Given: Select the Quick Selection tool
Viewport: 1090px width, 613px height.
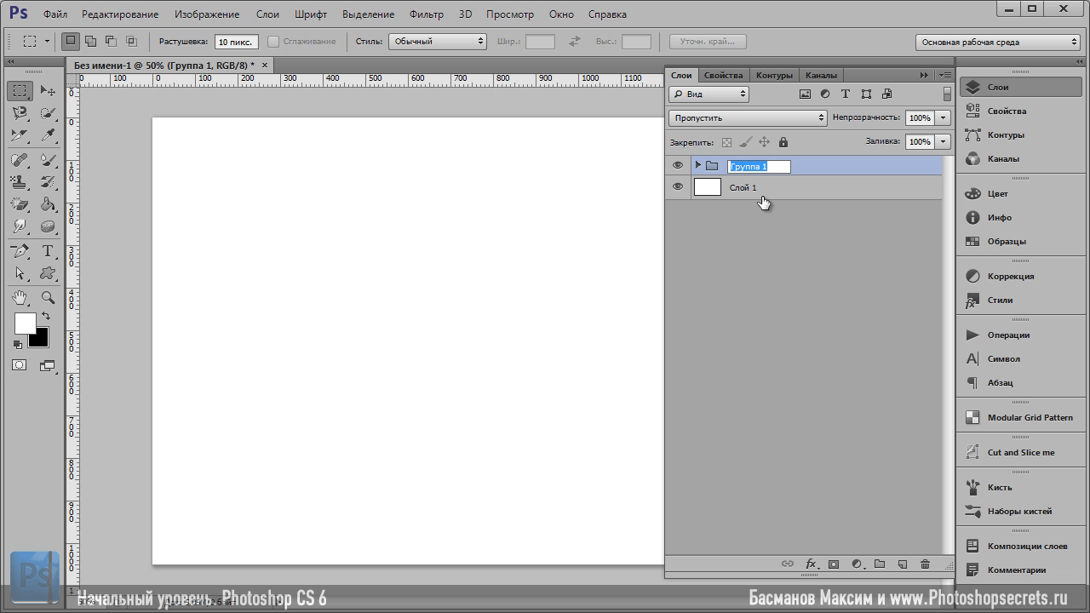Looking at the screenshot, I should click(x=48, y=113).
